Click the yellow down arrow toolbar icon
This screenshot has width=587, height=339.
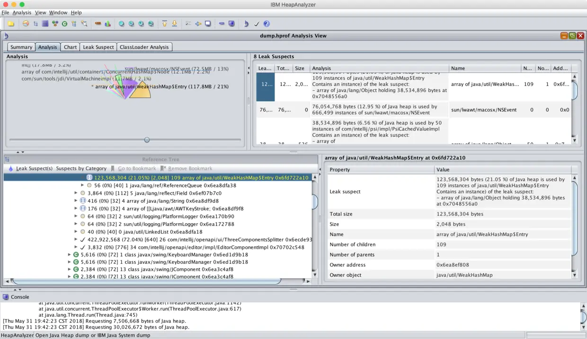[174, 24]
